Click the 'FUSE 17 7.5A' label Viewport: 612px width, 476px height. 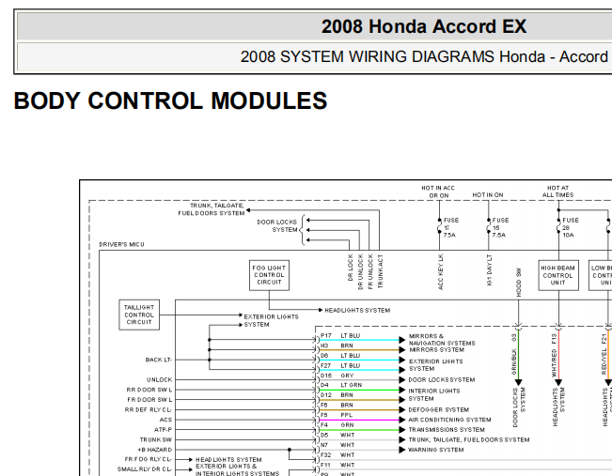[x=450, y=227]
